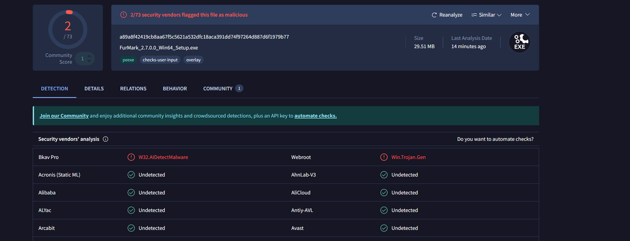Screen dimensions: 630x241
Task: Click the FurMark_2.7.0.0_Win64_Setup.exe file name
Action: point(159,48)
